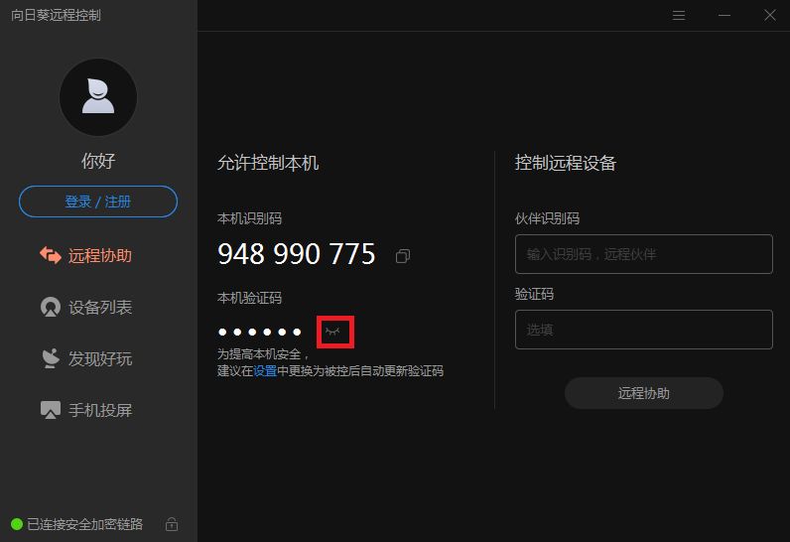Click the 手机投屏 screen cast icon
The image size is (790, 542).
pos(51,410)
